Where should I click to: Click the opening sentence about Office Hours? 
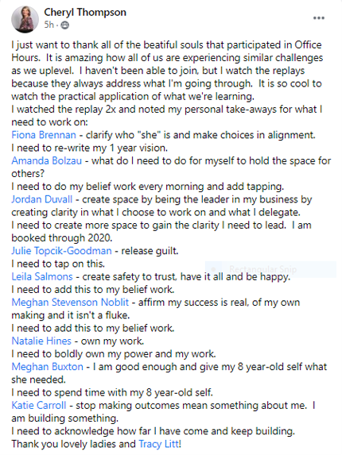(166, 52)
